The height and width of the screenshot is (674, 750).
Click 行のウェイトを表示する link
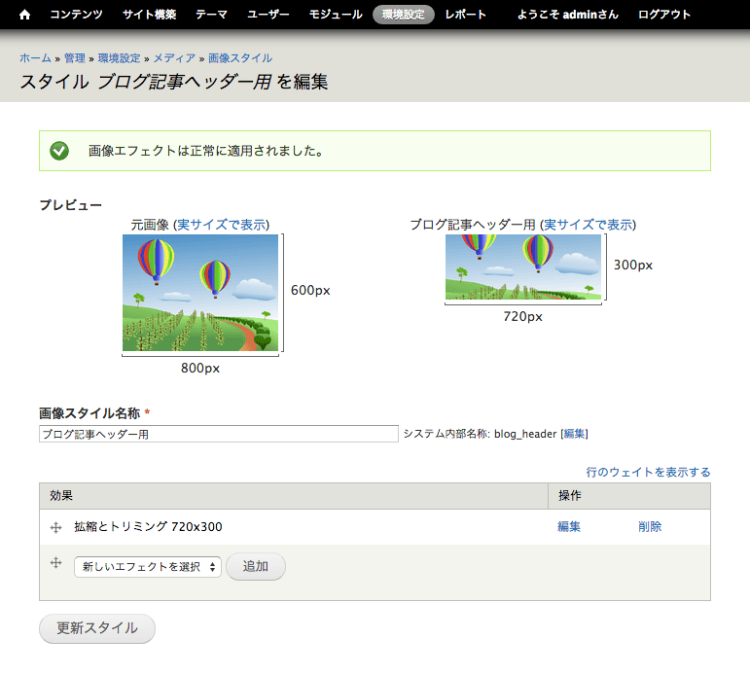click(648, 472)
